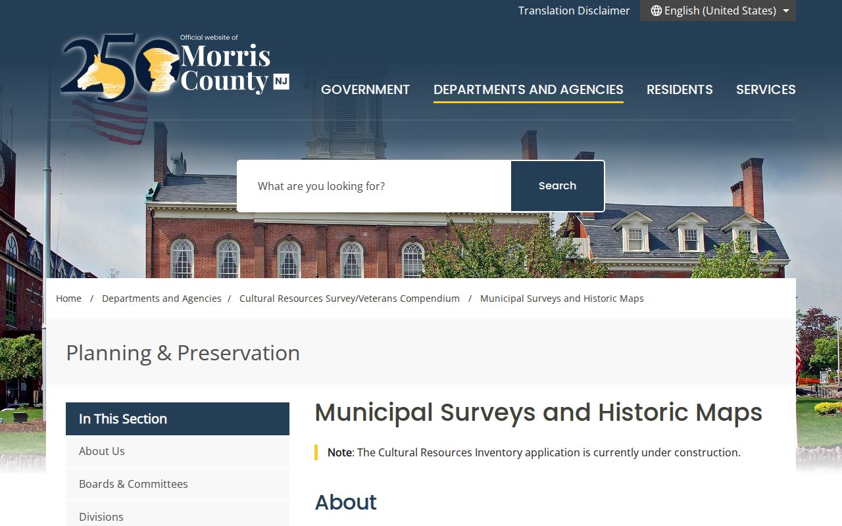This screenshot has height=526, width=842.
Task: Click the Municipal Surveys and Historic Maps heading
Action: pos(538,413)
